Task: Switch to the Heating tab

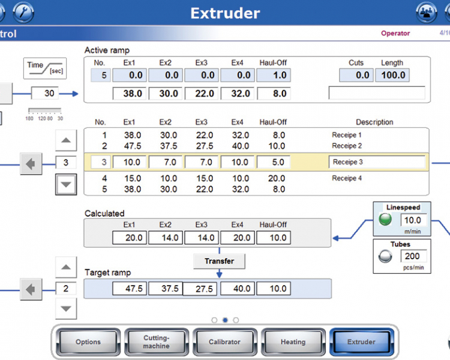Action: (x=293, y=342)
